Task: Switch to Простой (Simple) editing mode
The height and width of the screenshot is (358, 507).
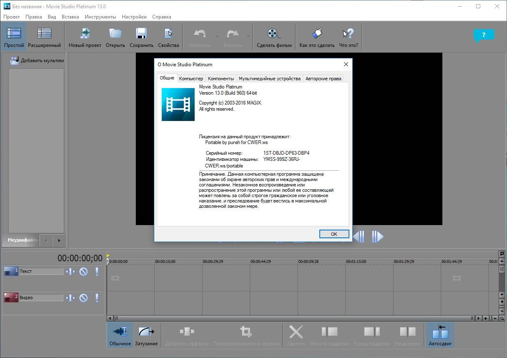Action: coord(14,37)
